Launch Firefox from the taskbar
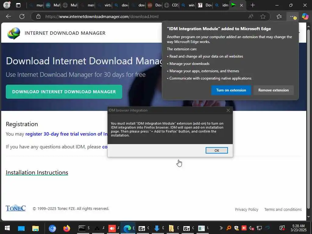312x234 pixels. click(x=67, y=228)
